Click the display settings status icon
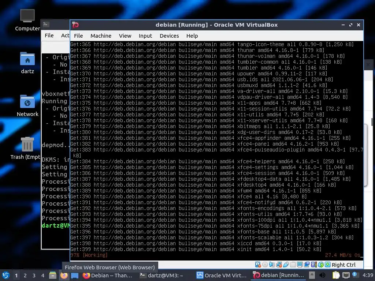The height and width of the screenshot is (281, 375). pos(300,265)
